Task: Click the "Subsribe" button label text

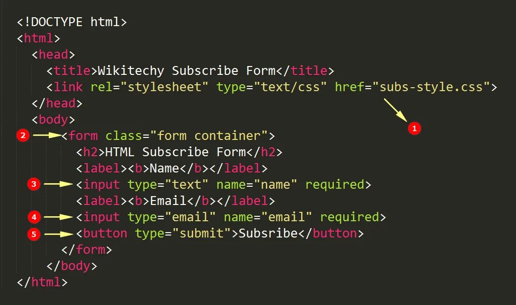Action: (x=268, y=233)
